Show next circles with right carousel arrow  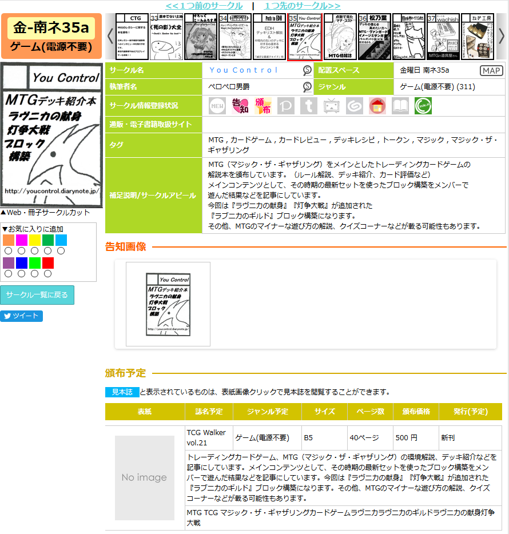[x=501, y=36]
